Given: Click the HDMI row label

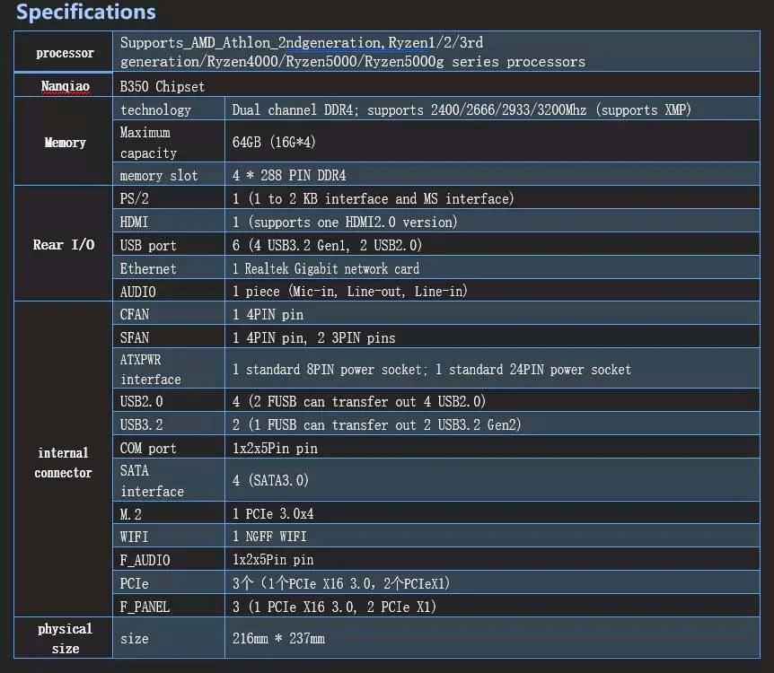Looking at the screenshot, I should tap(134, 222).
